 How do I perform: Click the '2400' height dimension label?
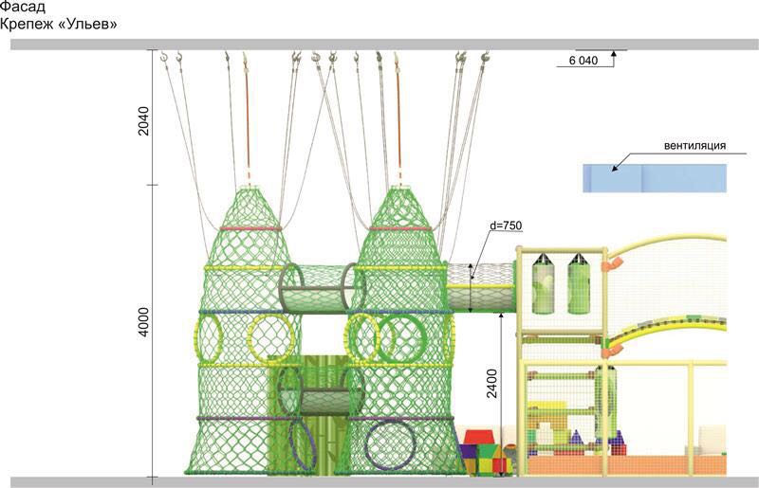click(x=491, y=384)
